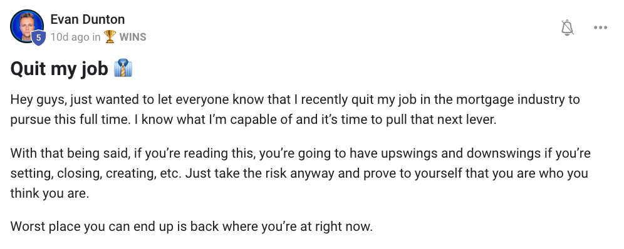Click the necktie emoji in the post title
Image resolution: width=624 pixels, height=249 pixels.
pos(123,68)
